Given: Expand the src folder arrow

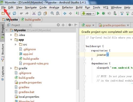Looking at the screenshot, I should [x=16, y=44].
